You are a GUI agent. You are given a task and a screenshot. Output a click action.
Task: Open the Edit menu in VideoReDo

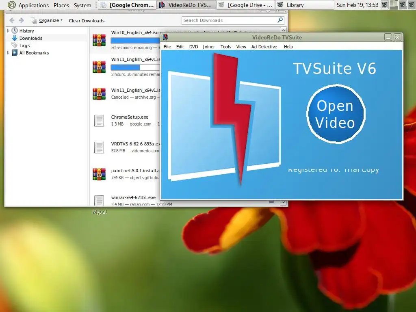click(180, 47)
